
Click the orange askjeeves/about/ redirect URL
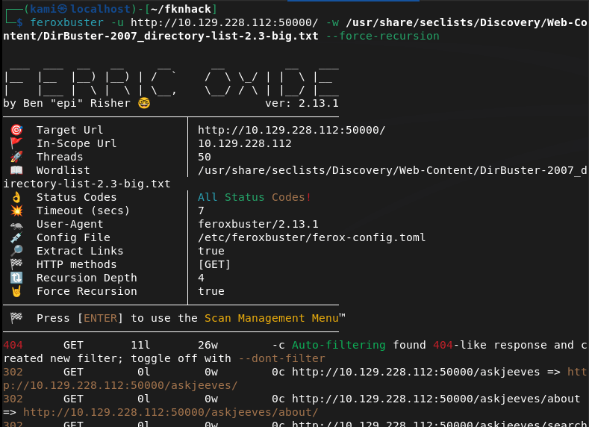click(x=171, y=412)
